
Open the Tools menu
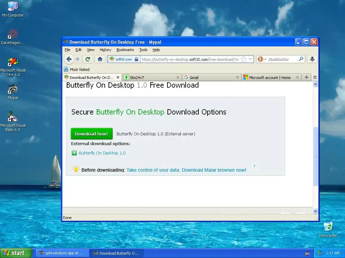point(143,50)
